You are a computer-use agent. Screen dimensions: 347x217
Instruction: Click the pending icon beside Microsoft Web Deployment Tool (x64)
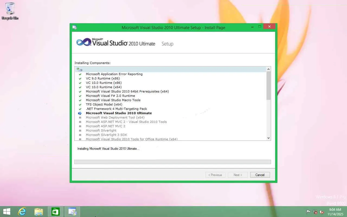(80, 117)
